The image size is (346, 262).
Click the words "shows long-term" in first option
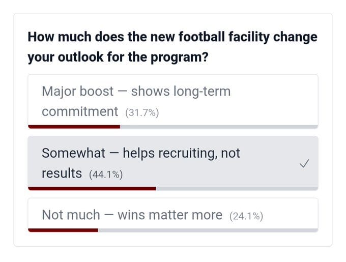click(181, 92)
